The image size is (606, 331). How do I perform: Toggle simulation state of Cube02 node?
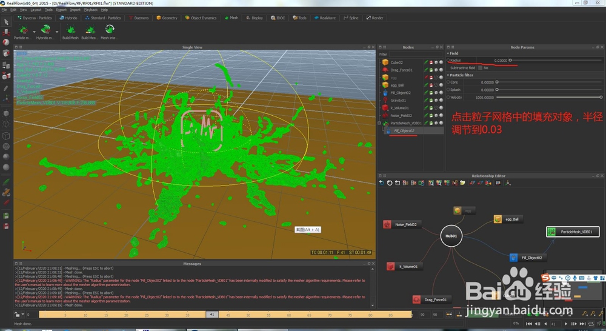[426, 62]
